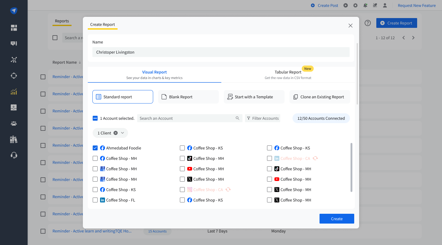Screen dimensions: 442x245
Task: Open the settings gear icon in top bar
Action: point(355,6)
